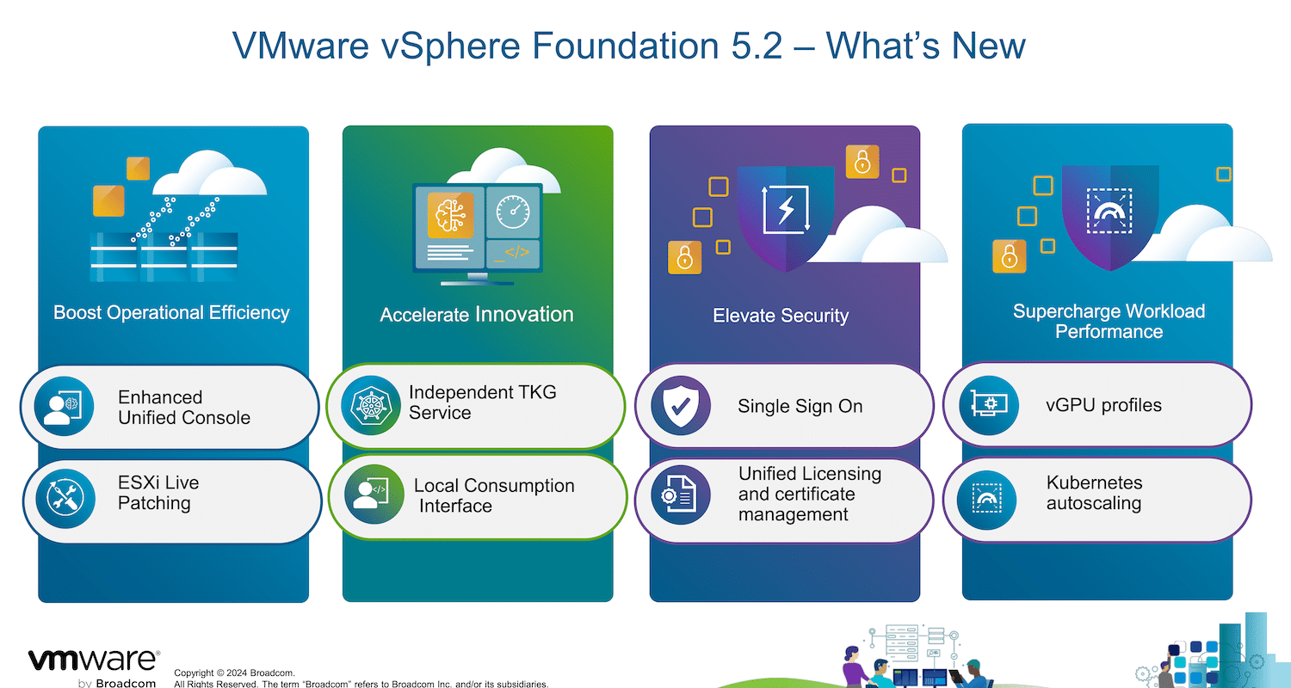
Task: Click the gauge shield in Supercharge Workload card
Action: click(x=1109, y=216)
